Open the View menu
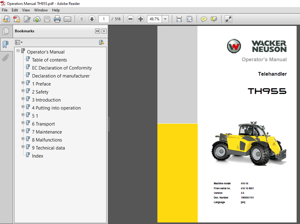 [x=26, y=10]
